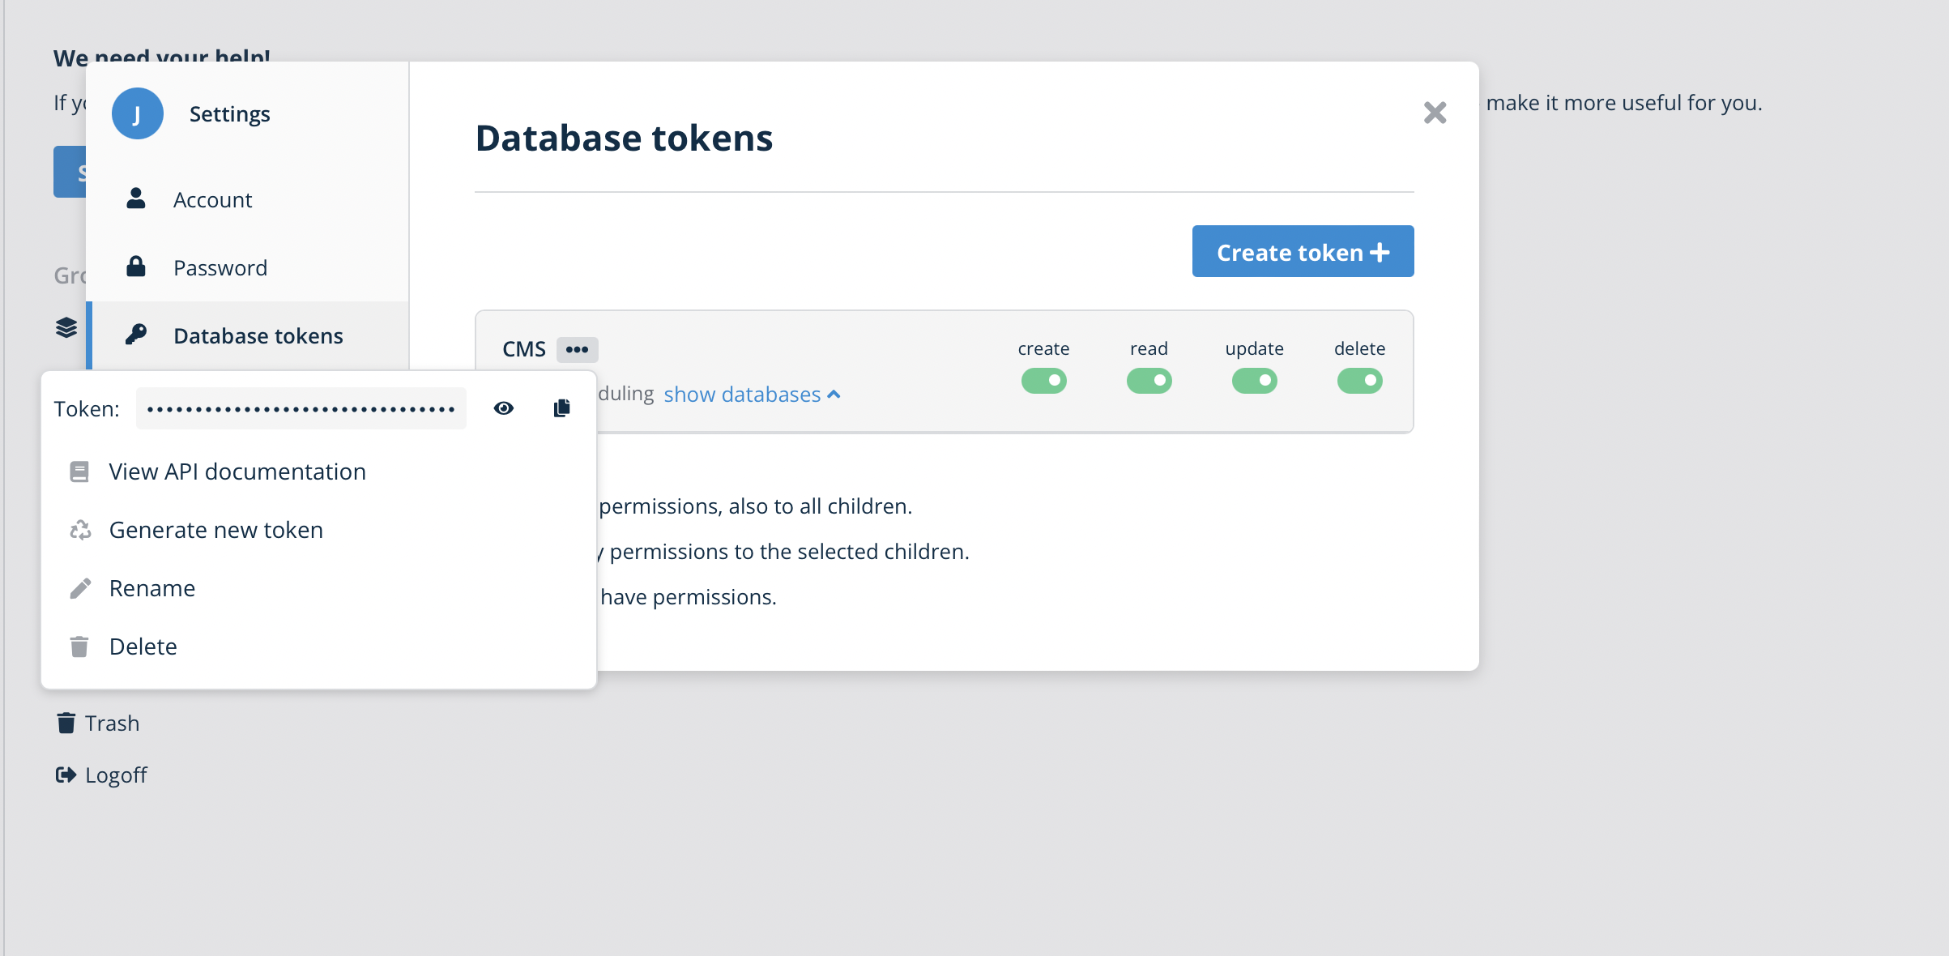1949x956 pixels.
Task: Turn off the delete permission toggle
Action: point(1360,380)
